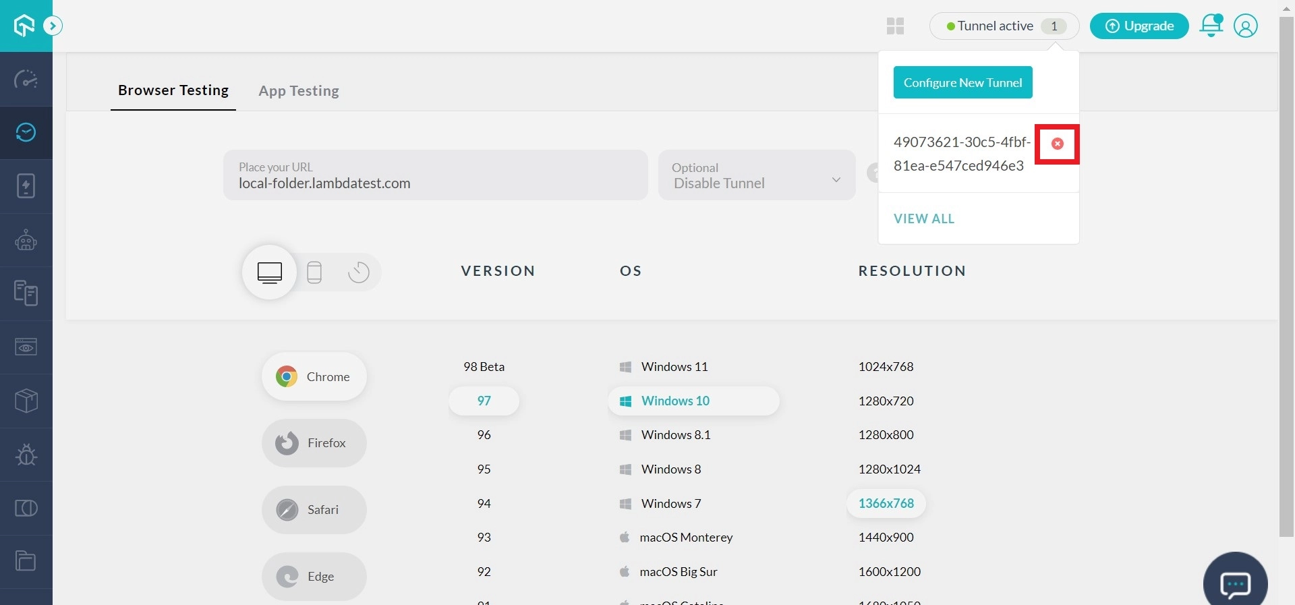Screen dimensions: 1295x605
Task: Open the eye visual testing sidebar icon
Action: click(26, 347)
